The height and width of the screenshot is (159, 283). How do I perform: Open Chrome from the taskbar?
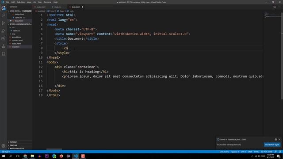tap(25, 156)
